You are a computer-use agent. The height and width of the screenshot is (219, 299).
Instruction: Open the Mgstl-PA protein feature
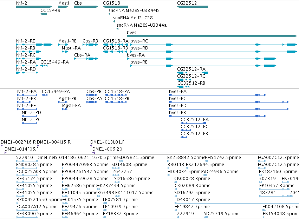65,109
